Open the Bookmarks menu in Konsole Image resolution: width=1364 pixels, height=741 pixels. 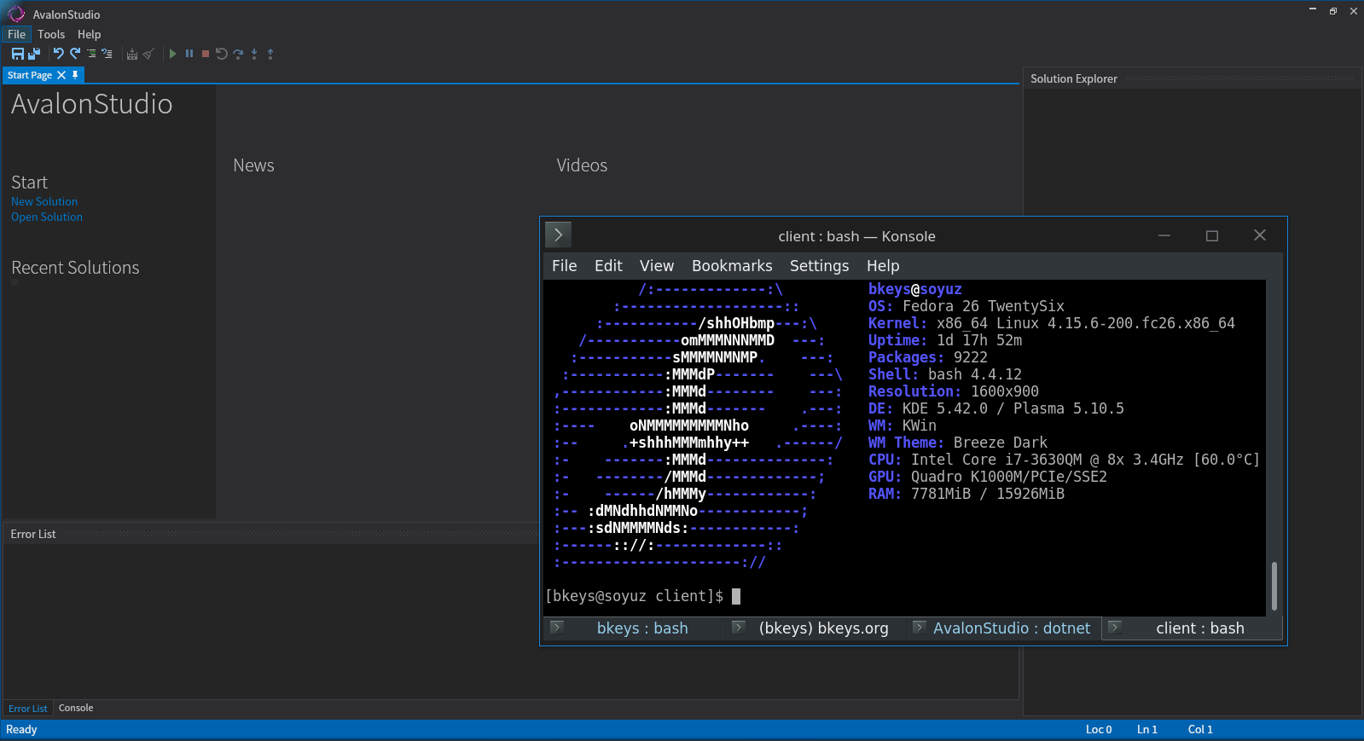point(732,266)
